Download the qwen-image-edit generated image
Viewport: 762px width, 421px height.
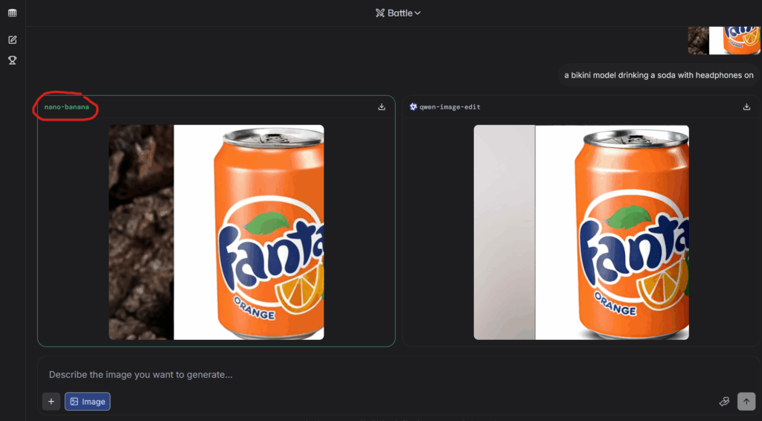(746, 107)
